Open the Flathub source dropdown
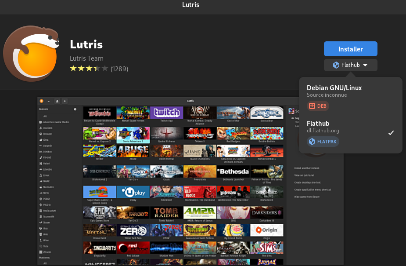 [350, 65]
